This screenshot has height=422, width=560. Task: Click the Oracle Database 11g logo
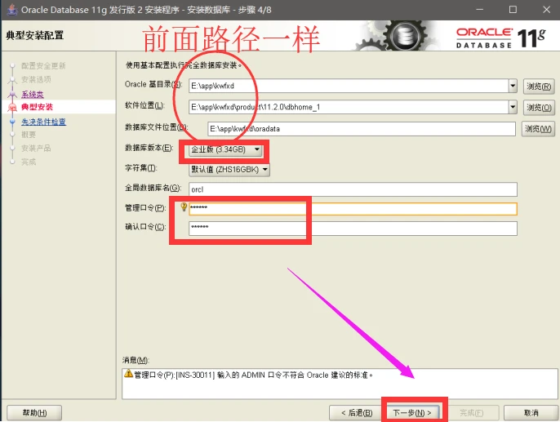point(501,38)
